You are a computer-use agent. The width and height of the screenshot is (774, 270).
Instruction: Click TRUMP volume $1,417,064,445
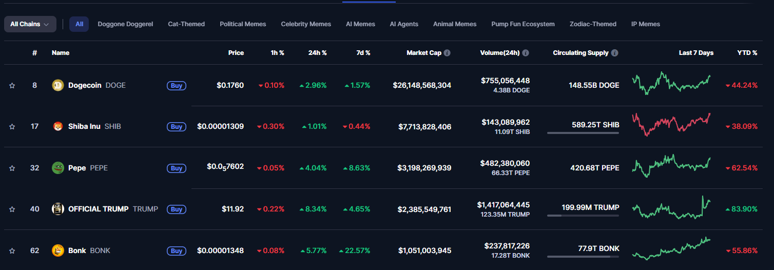[504, 204]
